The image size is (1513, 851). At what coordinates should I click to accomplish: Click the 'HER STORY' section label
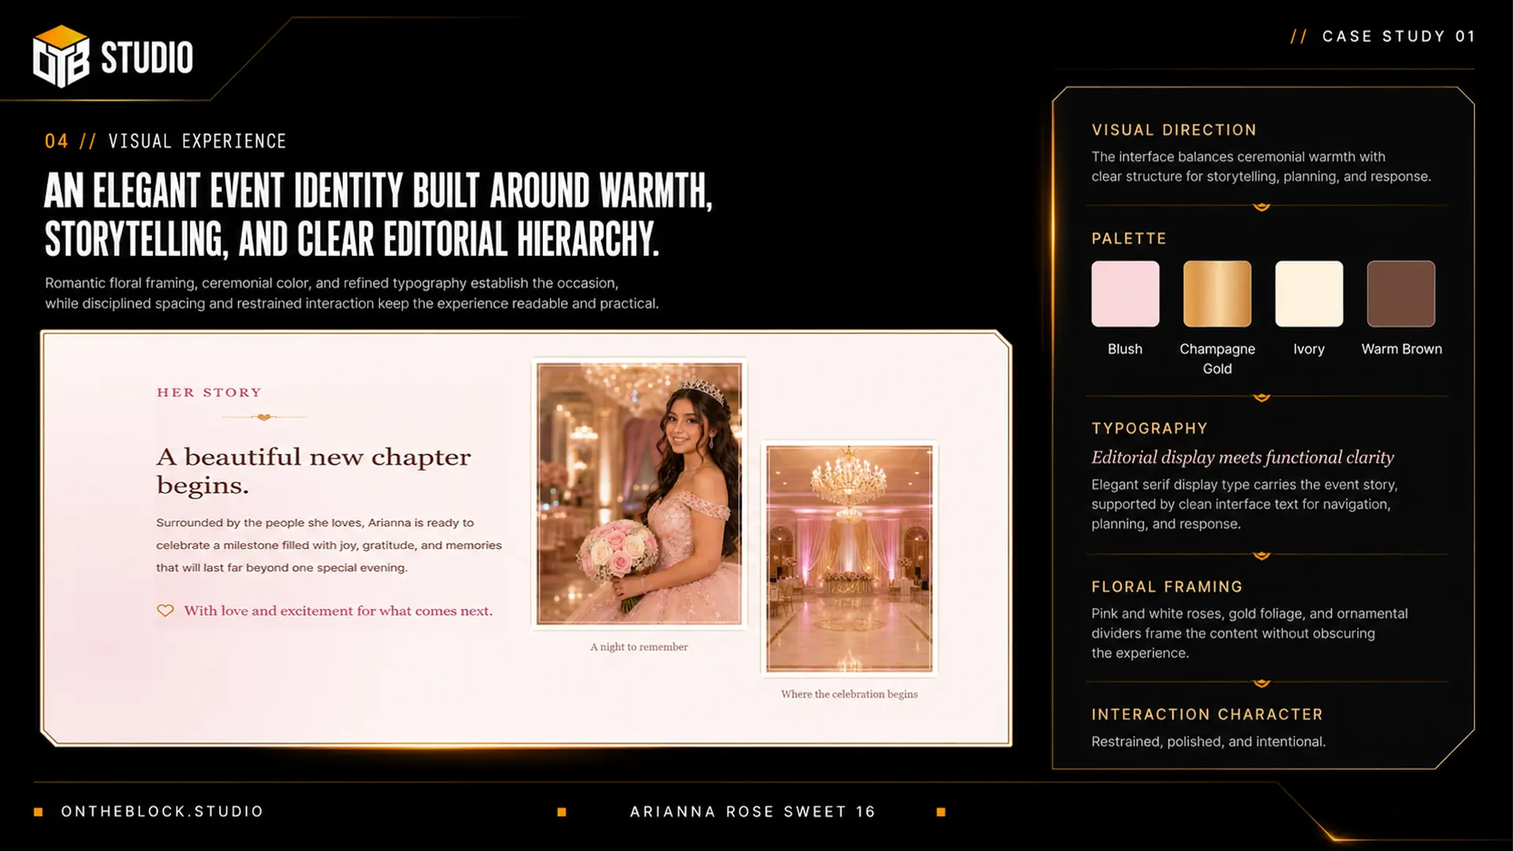[x=209, y=392]
